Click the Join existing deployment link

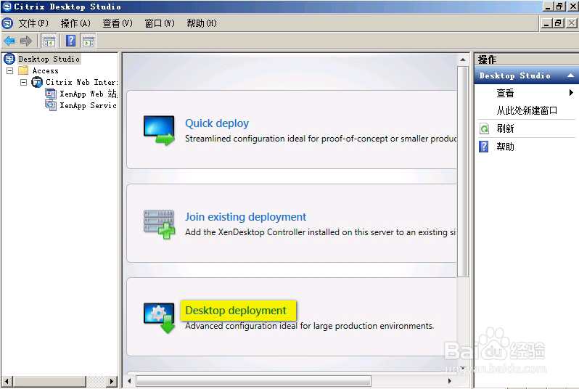click(x=245, y=217)
